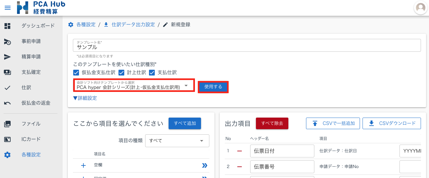Remove row 2 伝票番号 with minus icon

coord(239,167)
